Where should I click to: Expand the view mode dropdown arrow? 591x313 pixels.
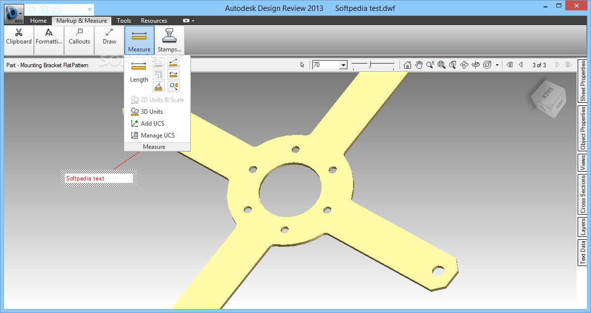(497, 65)
